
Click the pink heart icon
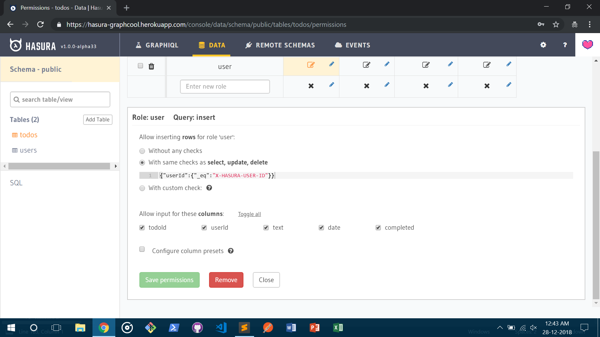(587, 45)
